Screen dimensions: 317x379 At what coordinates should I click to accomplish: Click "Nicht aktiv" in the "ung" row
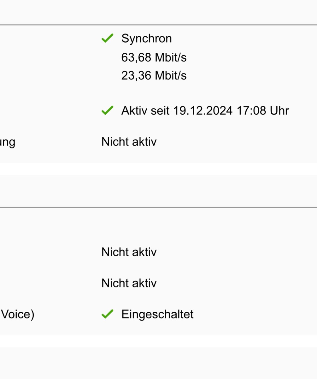click(x=129, y=142)
